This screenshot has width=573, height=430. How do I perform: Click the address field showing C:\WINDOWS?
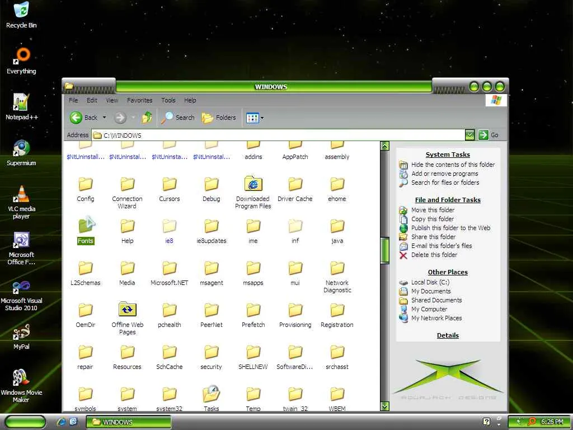[x=279, y=135]
